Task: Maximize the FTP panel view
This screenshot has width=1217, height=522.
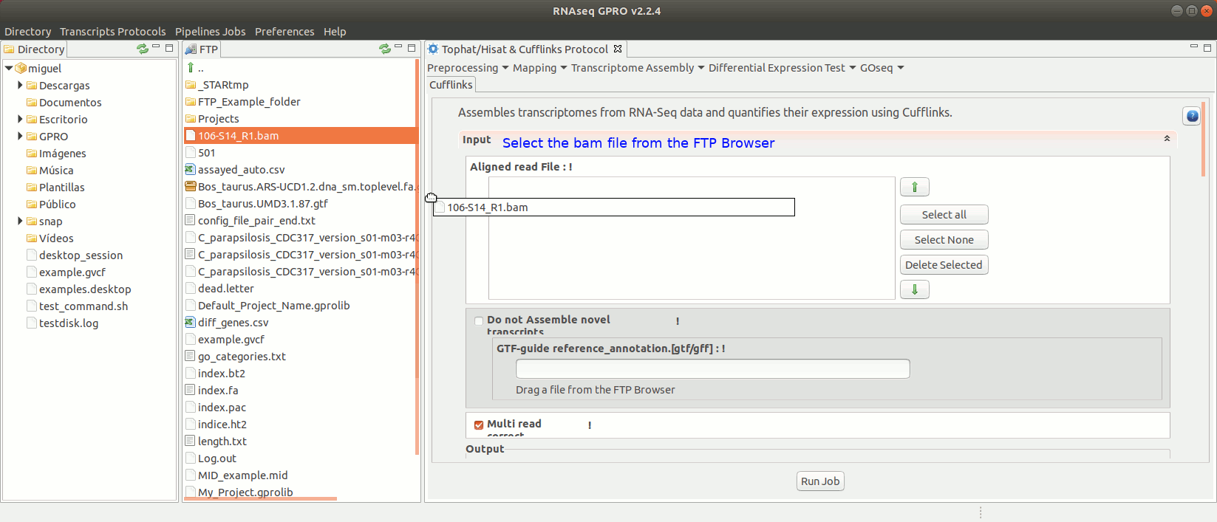Action: [412, 48]
